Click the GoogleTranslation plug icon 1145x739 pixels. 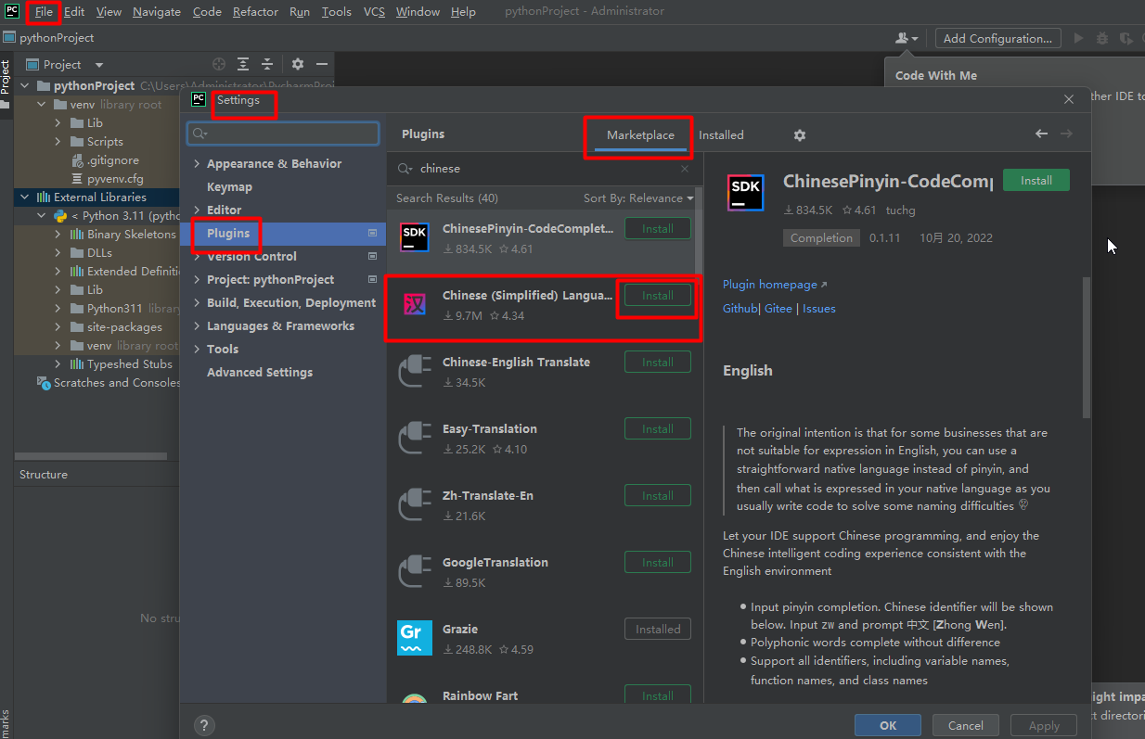[414, 571]
